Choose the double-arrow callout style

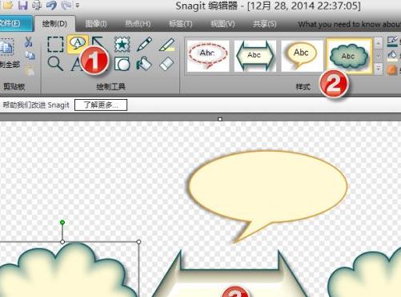pos(255,56)
